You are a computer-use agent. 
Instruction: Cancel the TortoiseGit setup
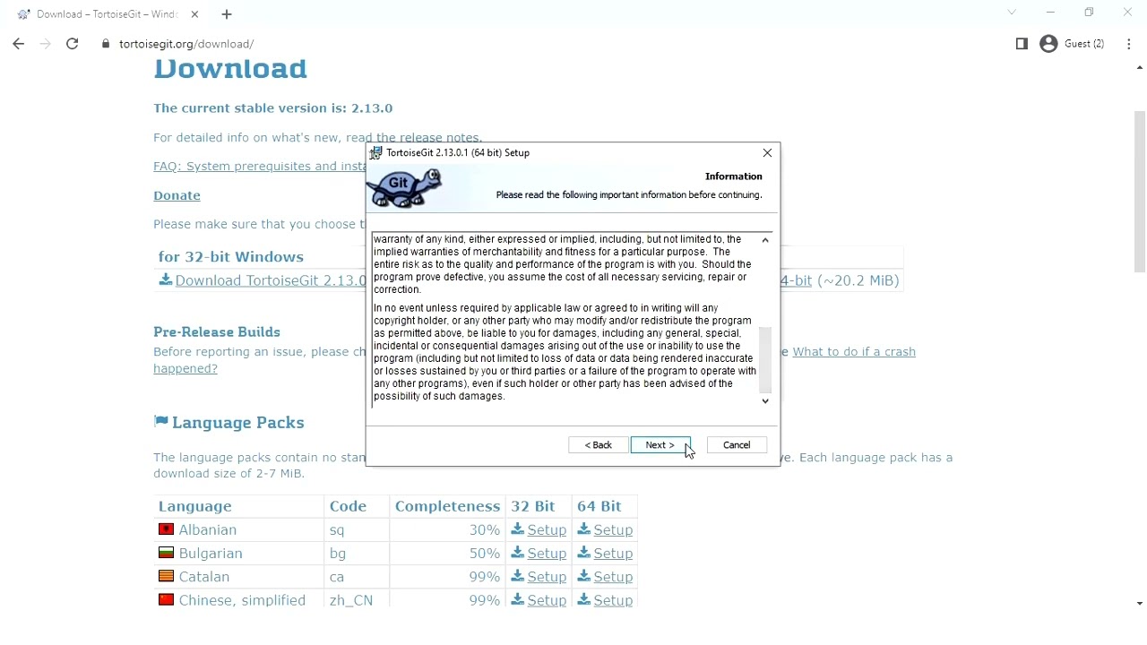coord(737,445)
